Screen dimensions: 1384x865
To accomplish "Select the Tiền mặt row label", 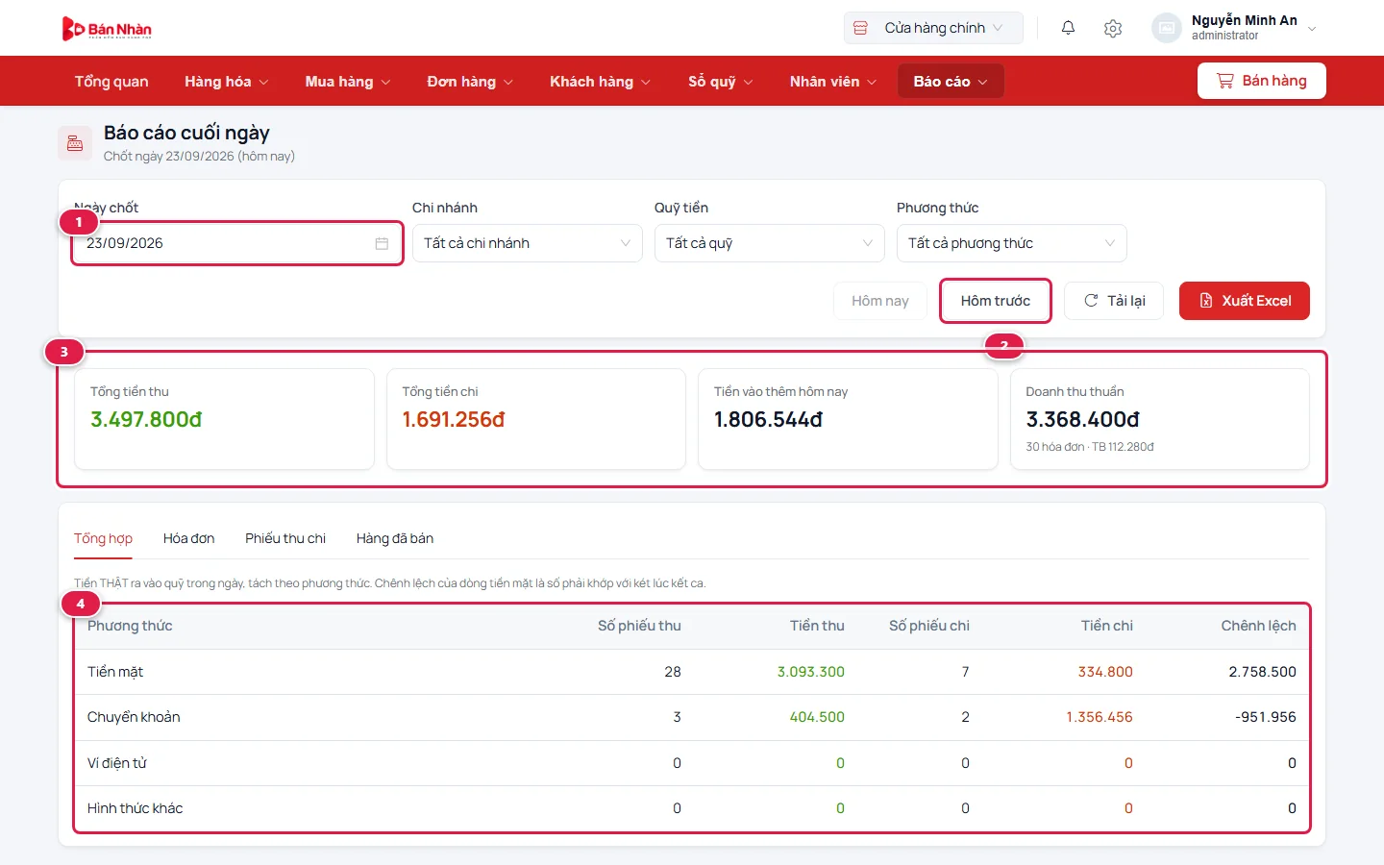I will (115, 672).
